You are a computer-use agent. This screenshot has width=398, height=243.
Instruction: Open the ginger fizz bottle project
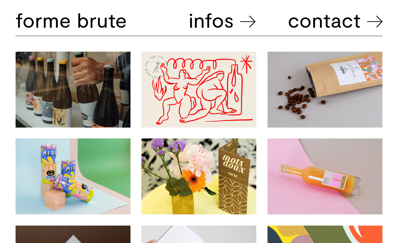coord(325,176)
